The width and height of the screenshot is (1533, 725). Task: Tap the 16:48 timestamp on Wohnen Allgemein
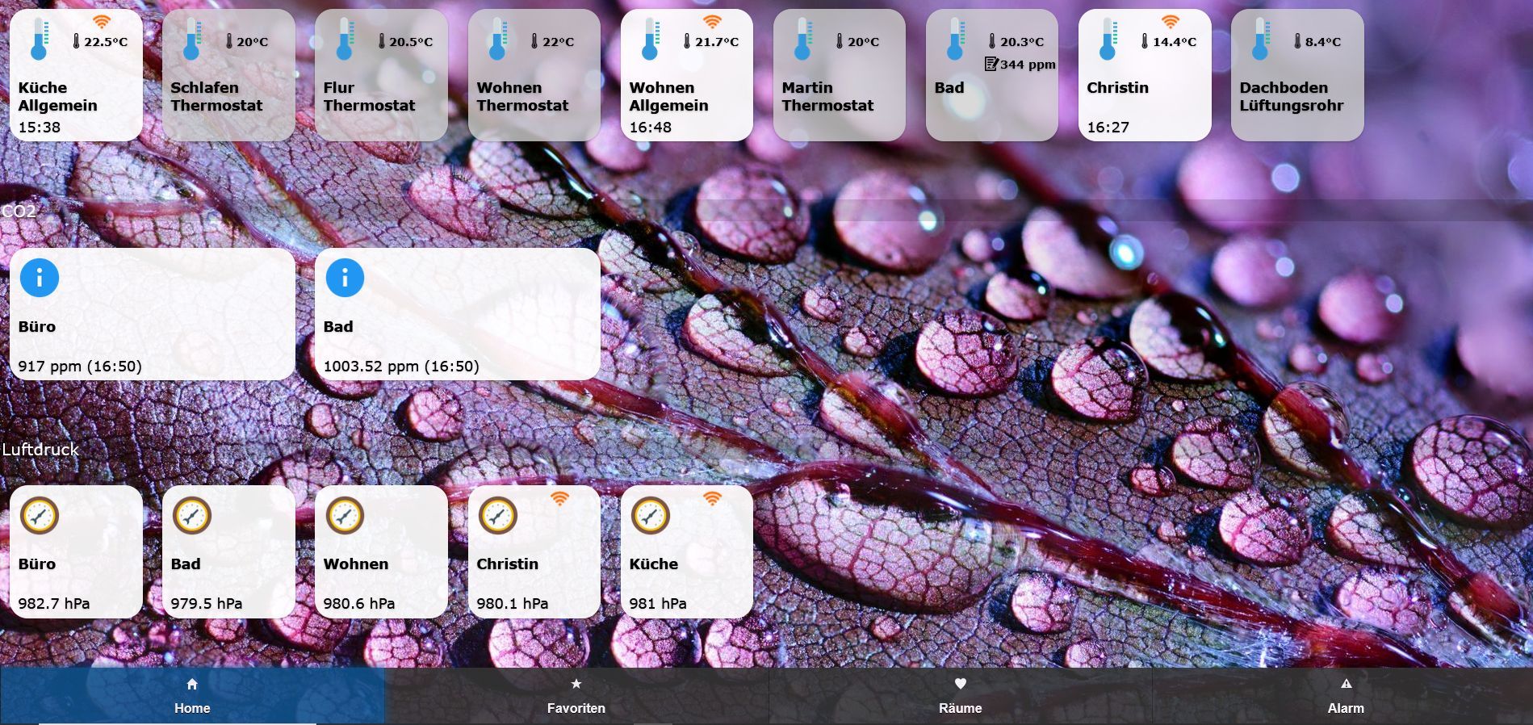click(x=651, y=127)
